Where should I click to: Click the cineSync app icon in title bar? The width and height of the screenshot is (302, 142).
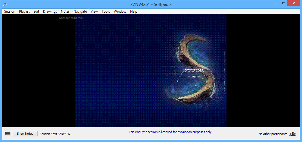coord(5,4)
